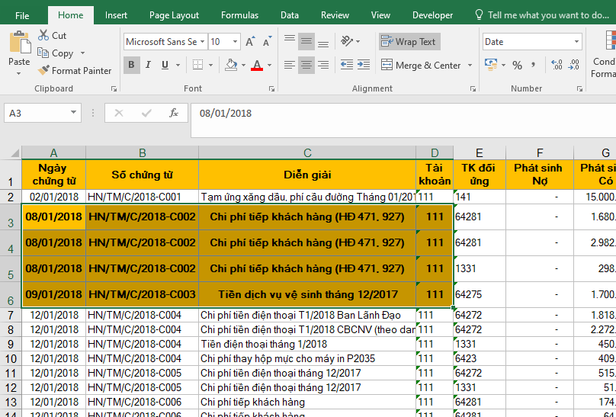Apply the red font color swatch
This screenshot has width=616, height=417.
click(257, 66)
